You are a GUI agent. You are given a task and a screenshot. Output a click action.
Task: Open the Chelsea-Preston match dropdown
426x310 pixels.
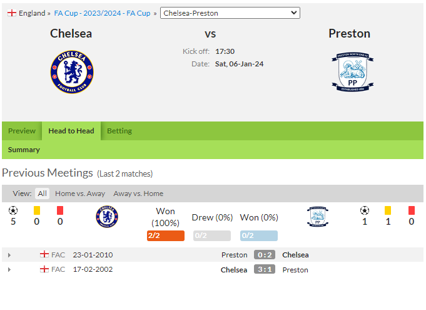[x=230, y=13]
